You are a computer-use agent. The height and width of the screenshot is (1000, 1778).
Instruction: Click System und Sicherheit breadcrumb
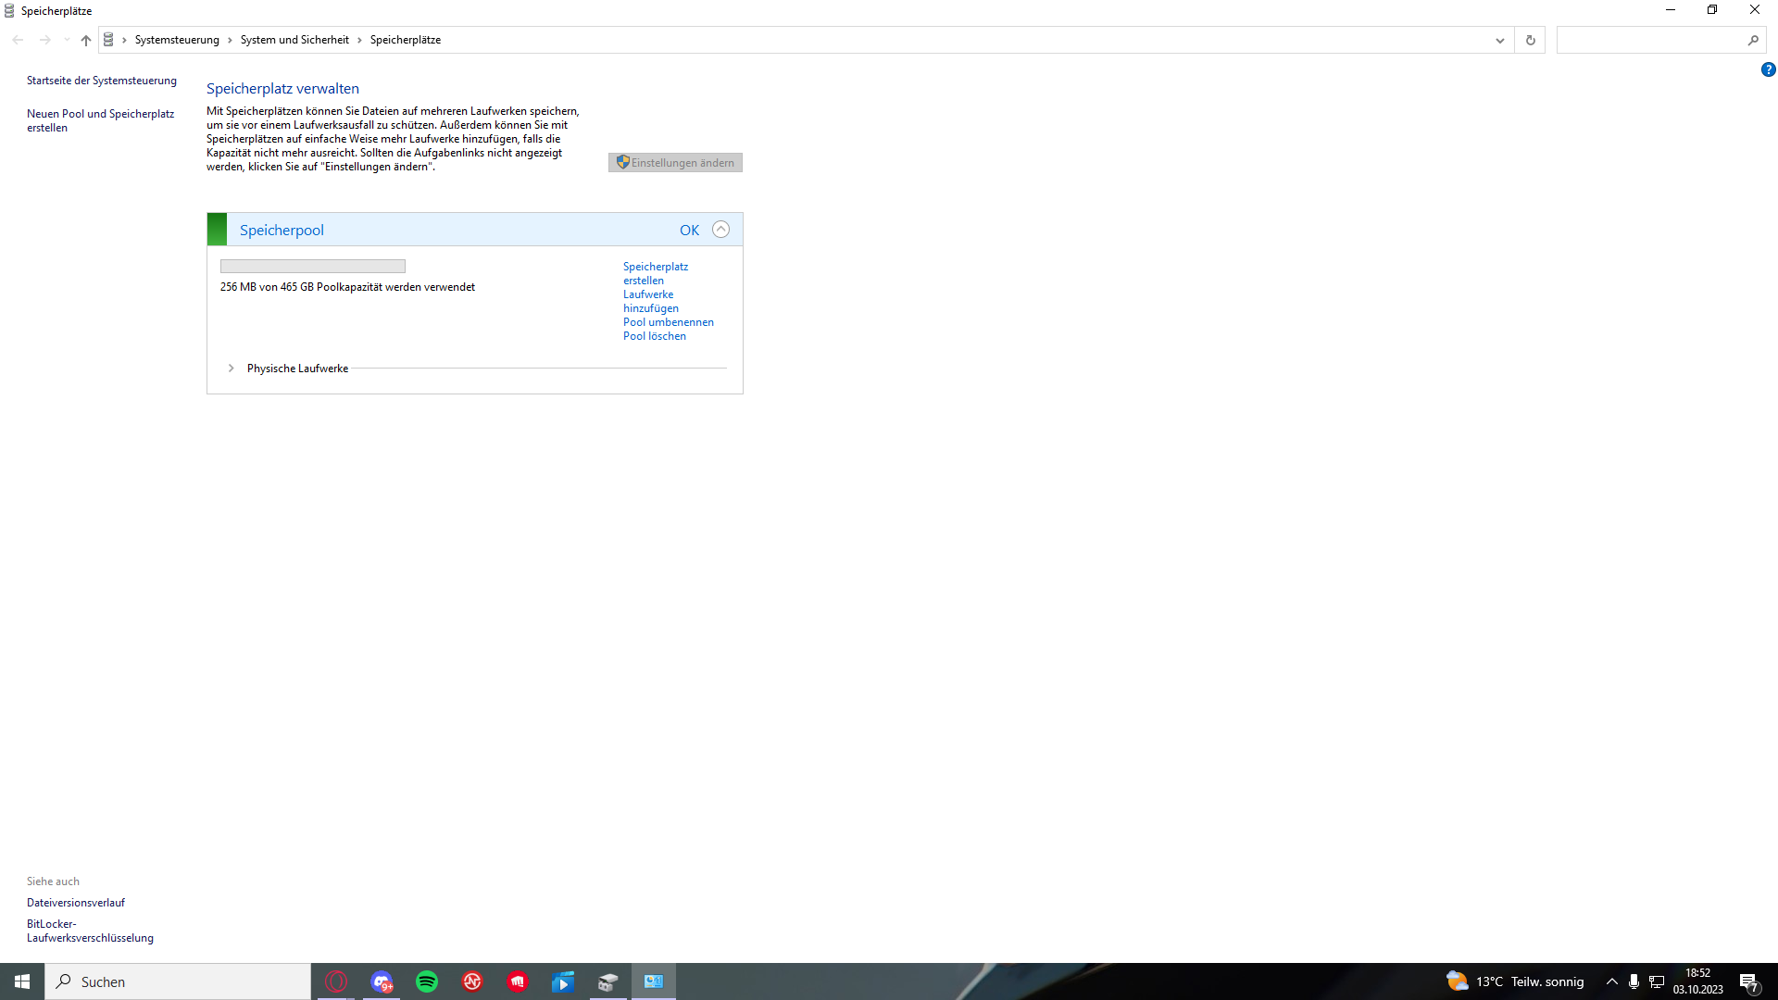(x=294, y=40)
